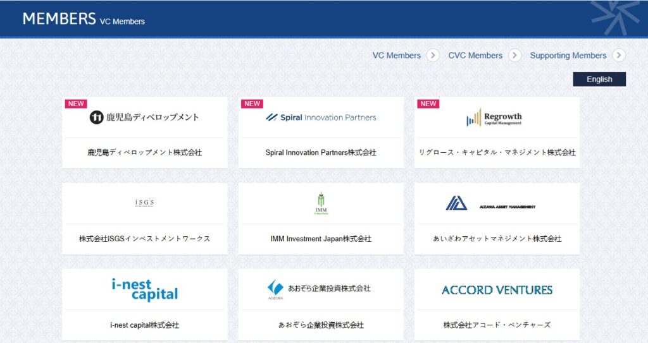Go to the VC Members section link

(396, 56)
